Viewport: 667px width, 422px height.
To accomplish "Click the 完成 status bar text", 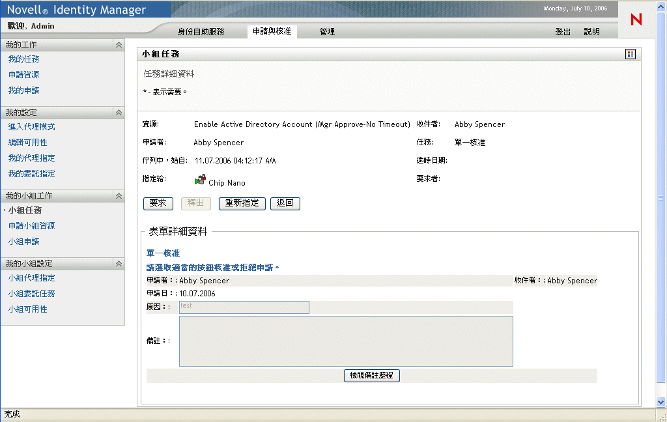I will pos(12,414).
